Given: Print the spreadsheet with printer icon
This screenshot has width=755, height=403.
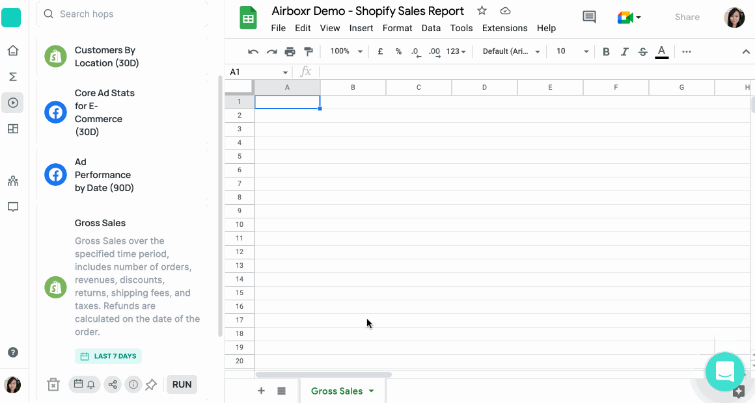Looking at the screenshot, I should pos(290,51).
